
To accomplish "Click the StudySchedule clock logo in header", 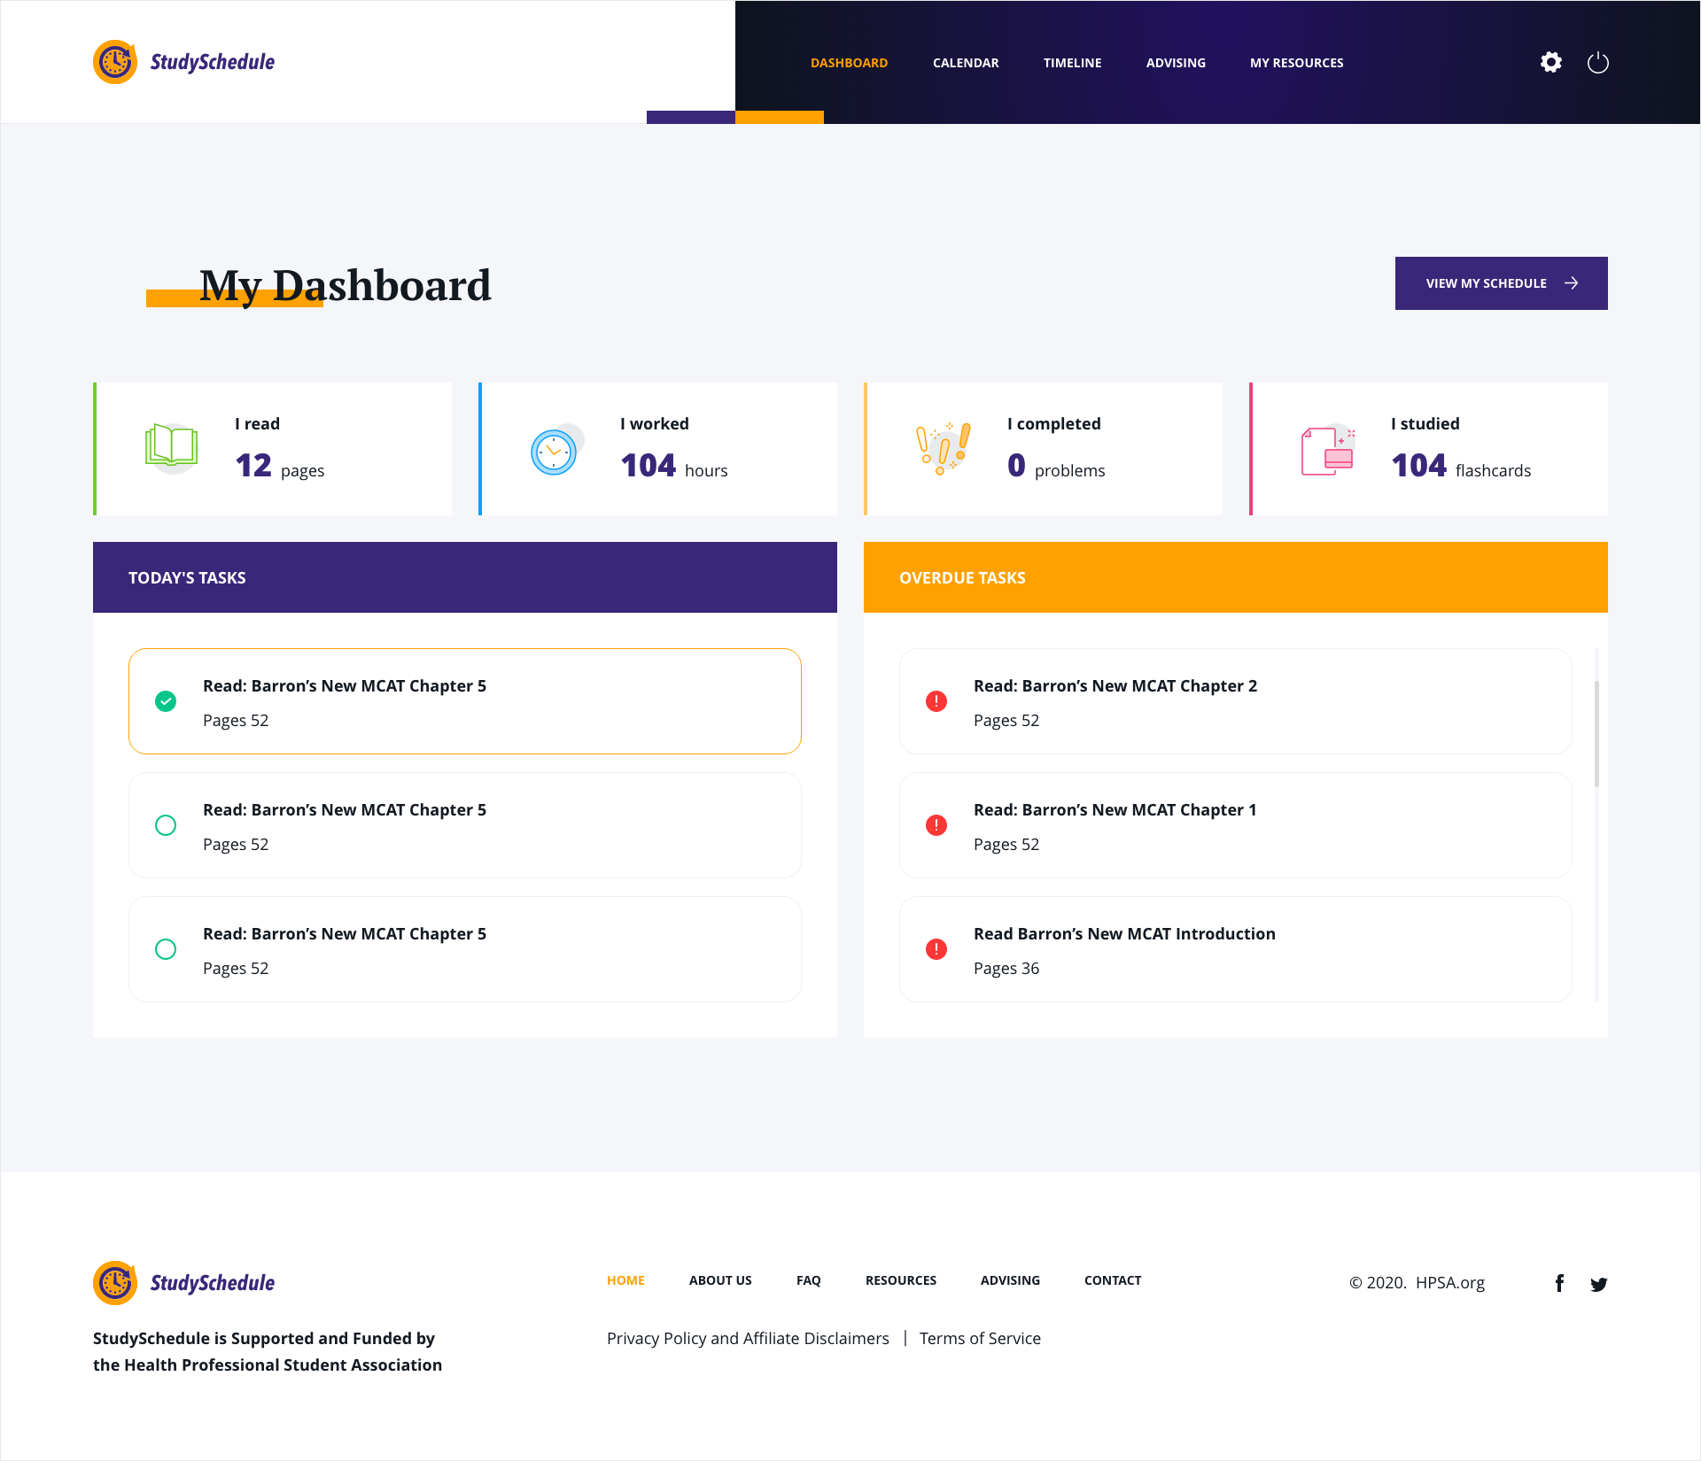I will [115, 62].
